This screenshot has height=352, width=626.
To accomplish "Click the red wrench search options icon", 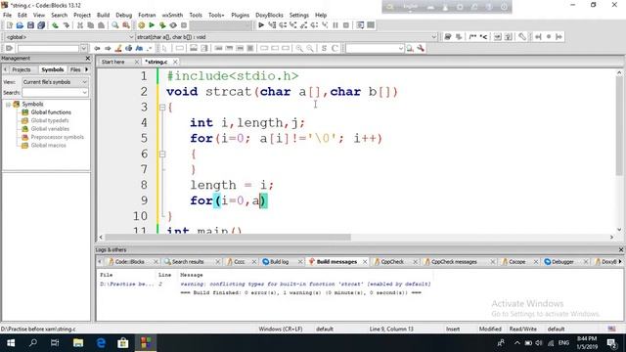I will [x=421, y=48].
